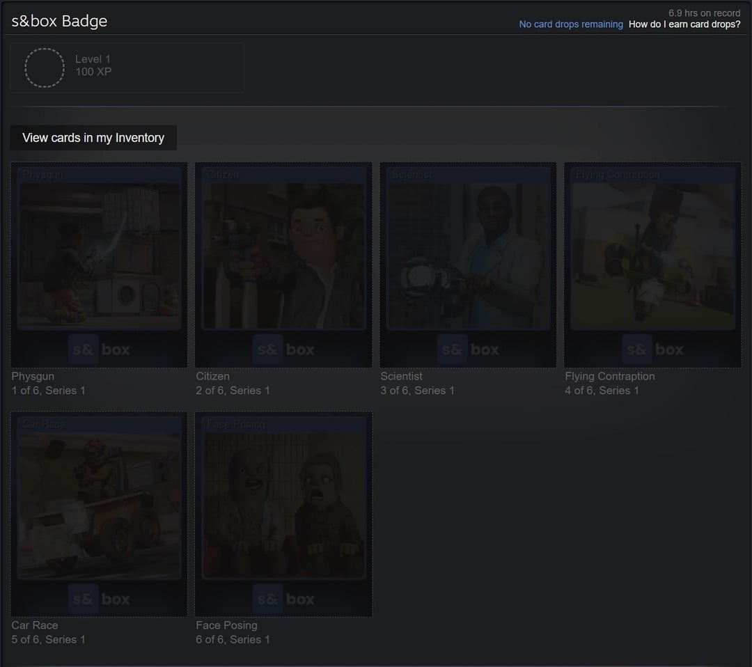
Task: Click the s& box logo on Scientist card
Action: [468, 350]
